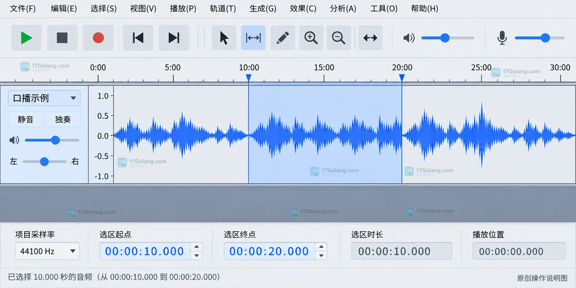Image resolution: width=576 pixels, height=288 pixels.
Task: Click the -1.0 amplitude scale label
Action: [101, 176]
